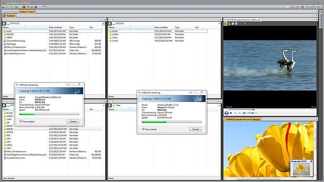Select Desert.jpg file
The width and height of the screenshot is (324, 182).
52,44
